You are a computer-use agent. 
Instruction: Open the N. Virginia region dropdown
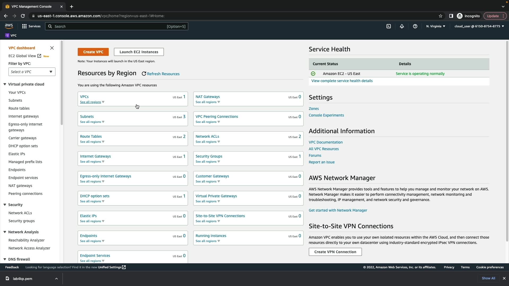click(436, 26)
